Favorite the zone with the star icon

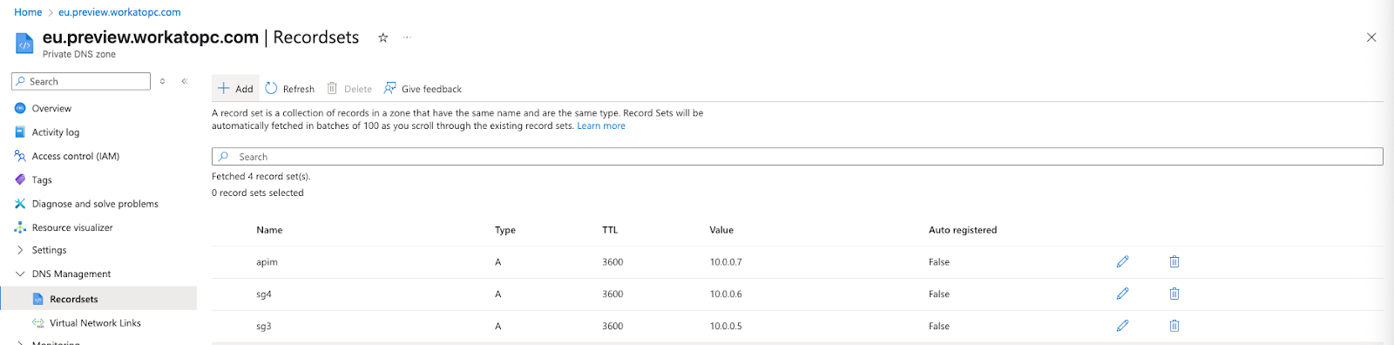coord(382,37)
